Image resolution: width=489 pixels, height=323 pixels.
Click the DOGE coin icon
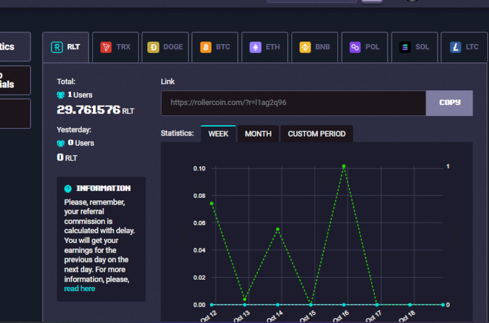(153, 47)
